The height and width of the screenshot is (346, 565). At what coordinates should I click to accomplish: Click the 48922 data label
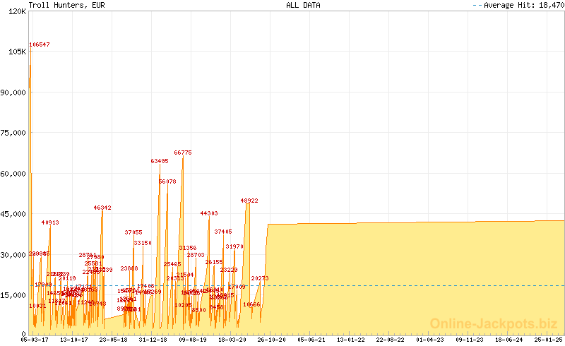[249, 201]
